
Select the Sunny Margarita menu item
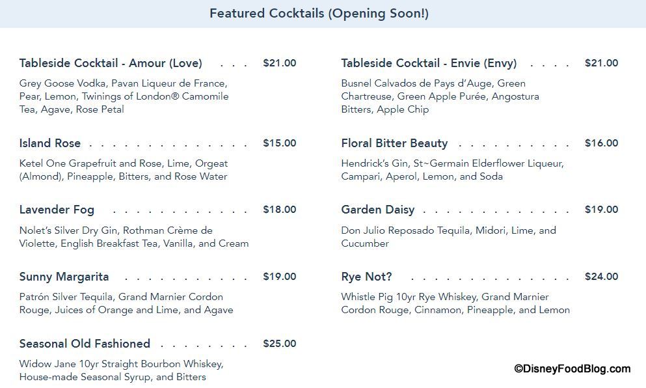(x=64, y=277)
